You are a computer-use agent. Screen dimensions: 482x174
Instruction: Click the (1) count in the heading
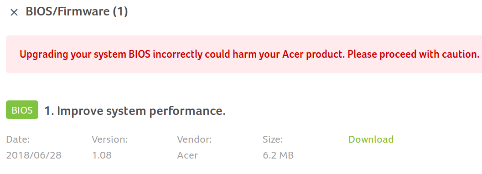pyautogui.click(x=120, y=12)
